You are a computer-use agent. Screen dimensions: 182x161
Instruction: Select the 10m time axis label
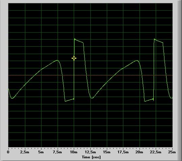74,152
